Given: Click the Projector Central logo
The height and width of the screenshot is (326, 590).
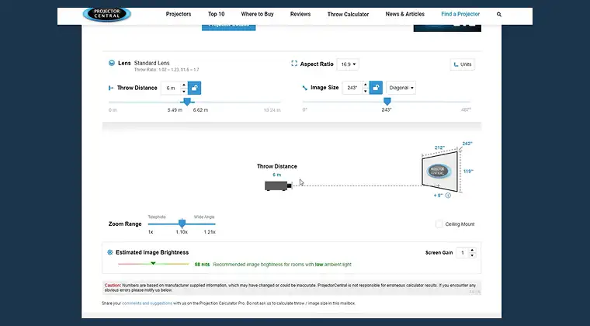Looking at the screenshot, I should pos(106,14).
